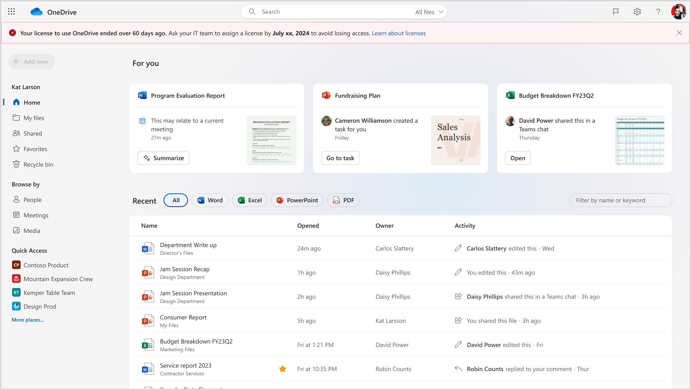The width and height of the screenshot is (691, 390).
Task: Open the settings gear icon
Action: click(637, 12)
